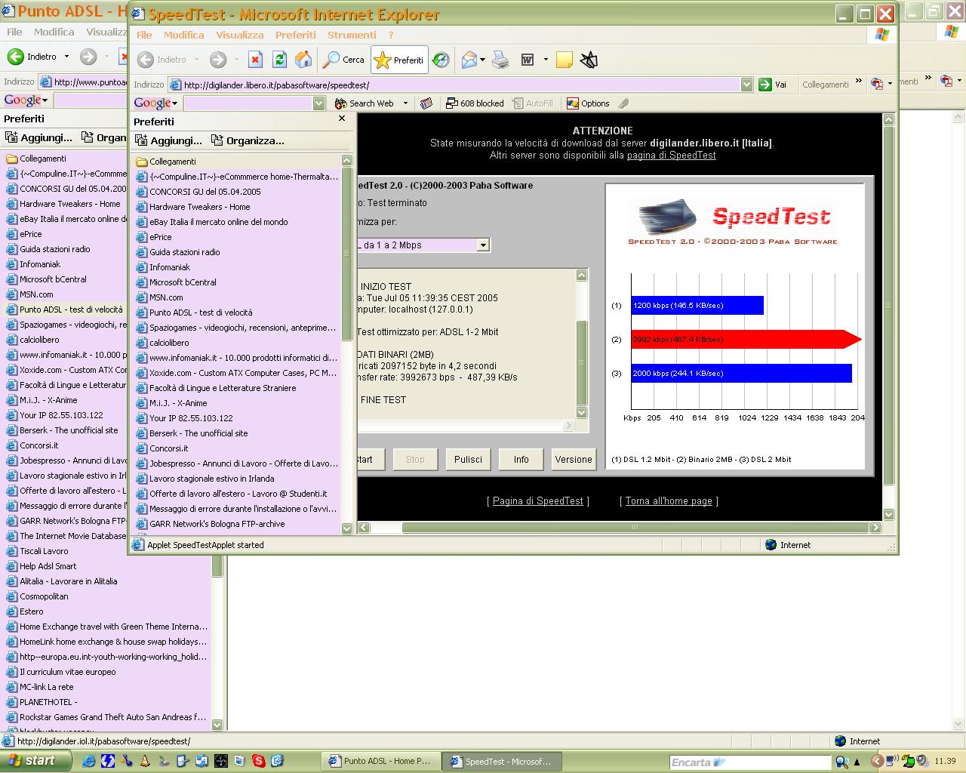Click the SpeedTest address bar URL
Screen dimensions: 966x773
point(460,85)
